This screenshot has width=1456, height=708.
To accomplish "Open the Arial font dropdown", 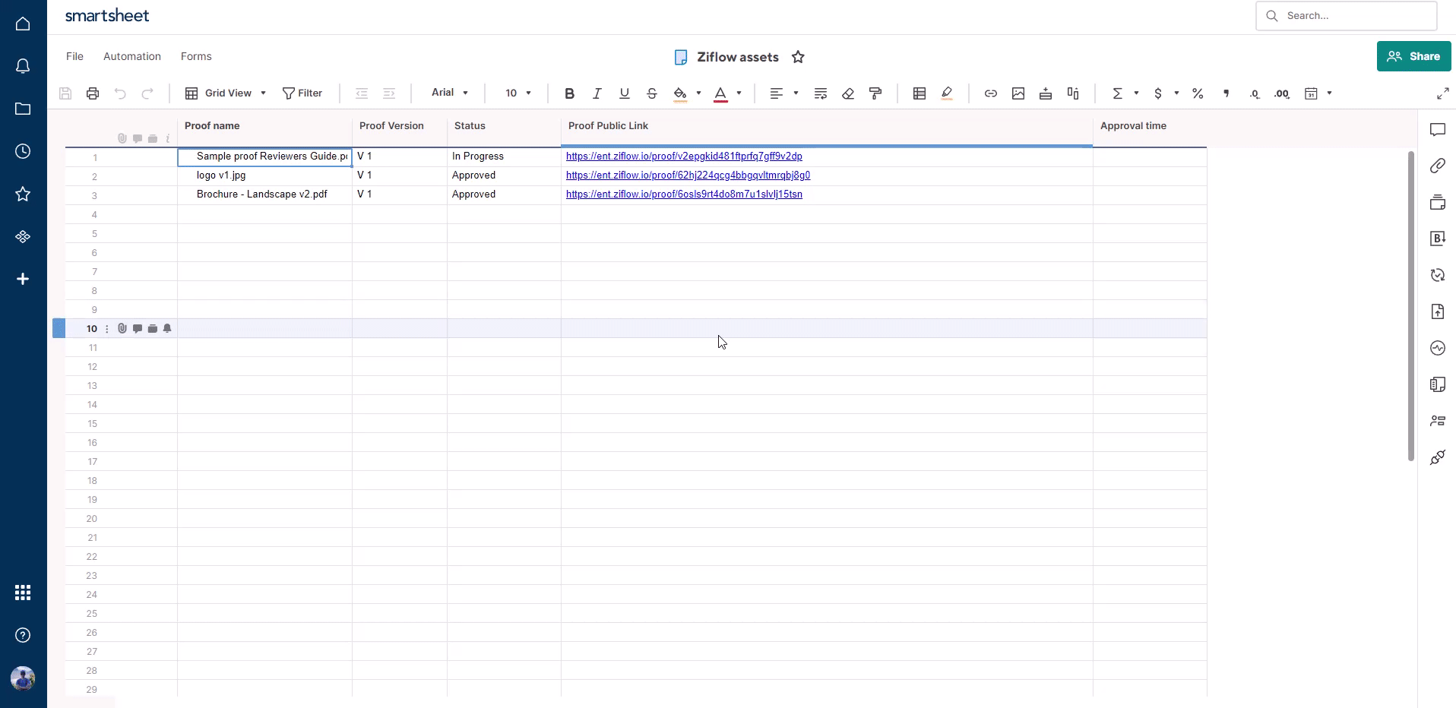I will pos(449,93).
